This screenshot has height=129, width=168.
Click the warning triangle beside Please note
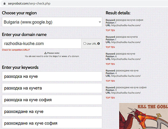click(45, 53)
